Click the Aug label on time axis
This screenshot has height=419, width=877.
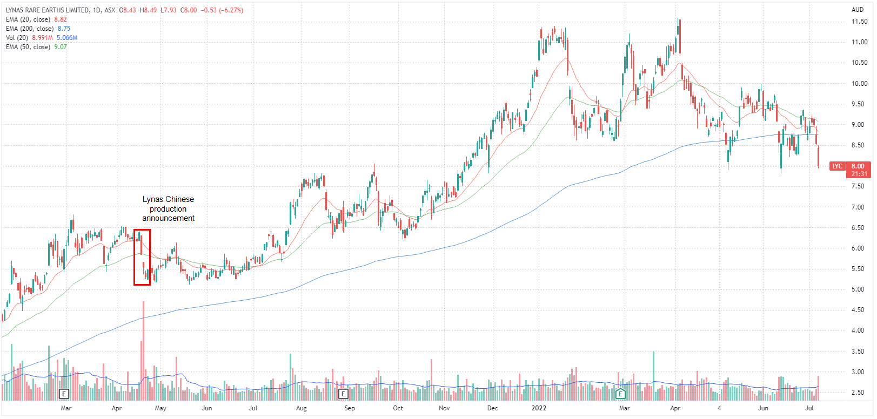tap(302, 408)
